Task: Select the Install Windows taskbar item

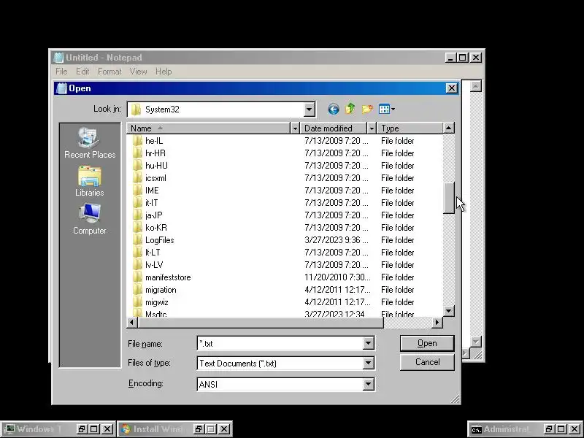Action: coord(174,429)
